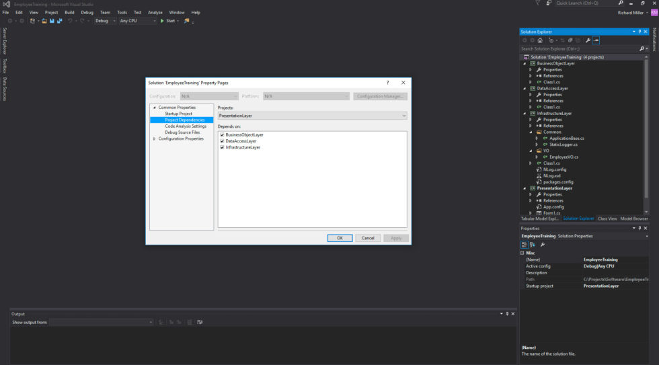Click the Save toolbar icon

52,21
